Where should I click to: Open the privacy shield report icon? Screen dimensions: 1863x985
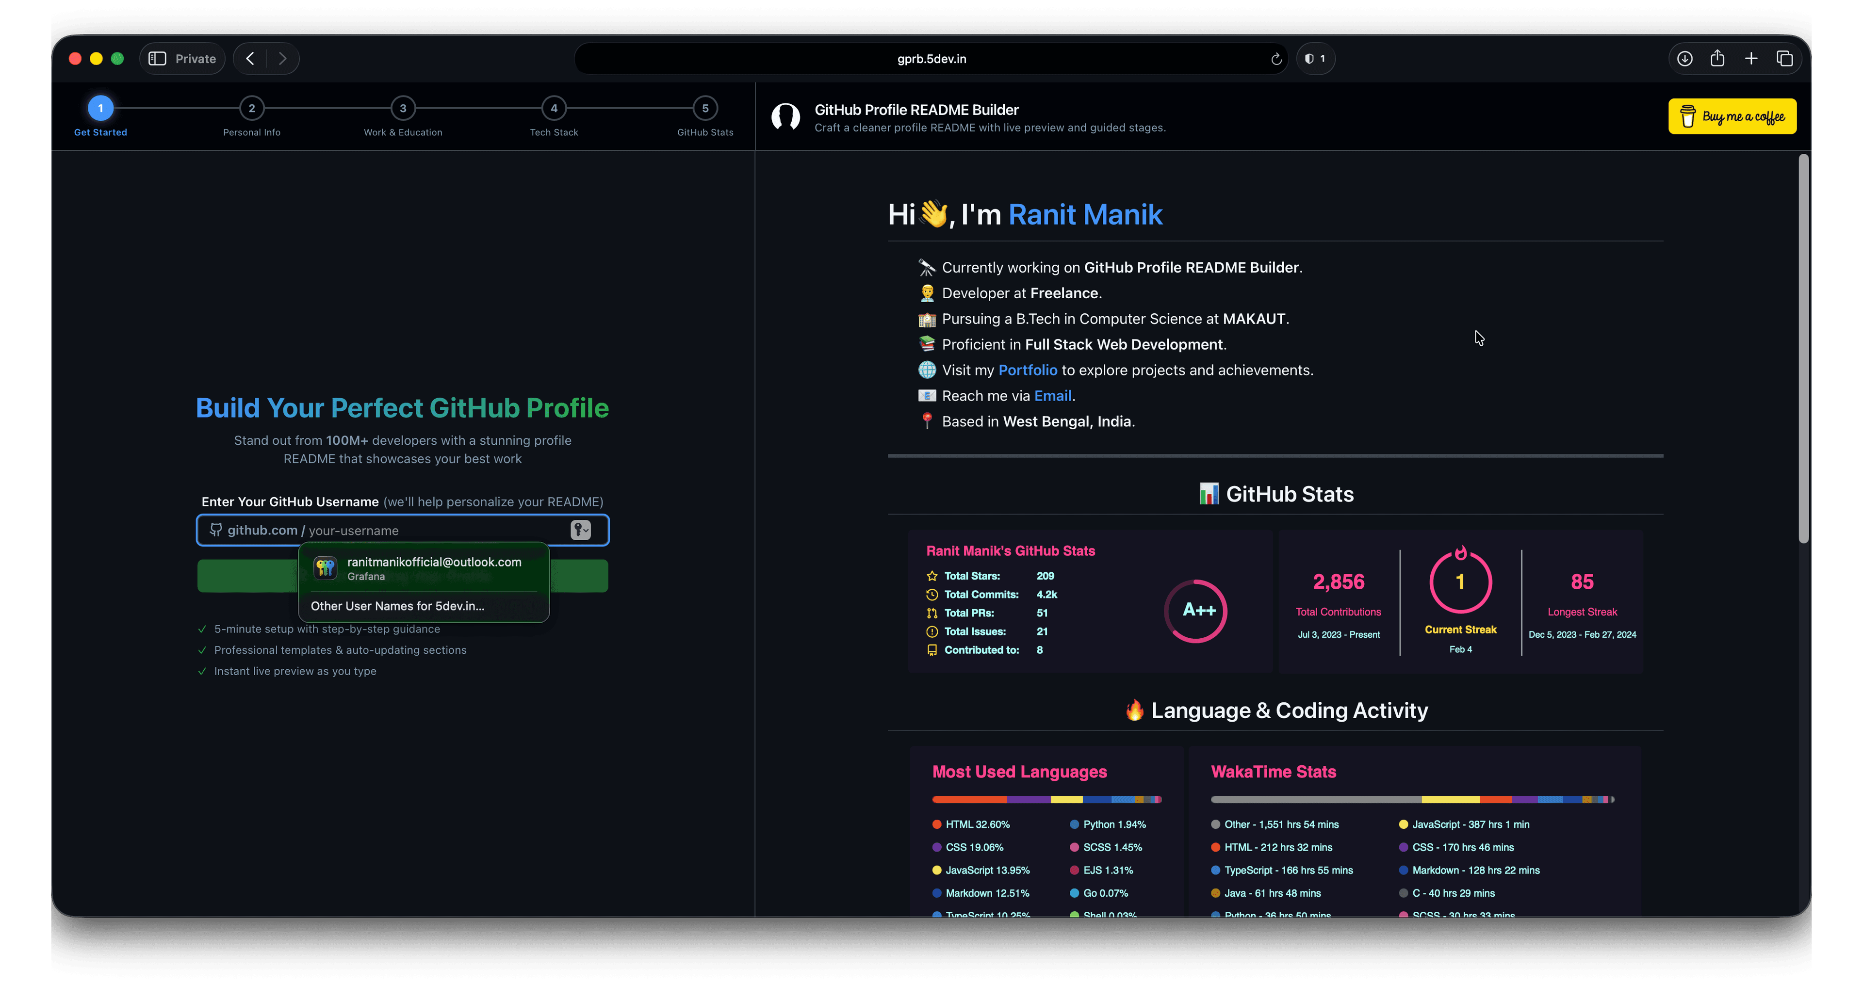[x=1314, y=59]
